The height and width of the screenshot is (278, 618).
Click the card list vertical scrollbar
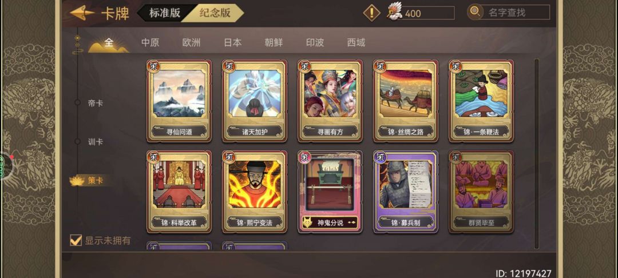(536, 153)
